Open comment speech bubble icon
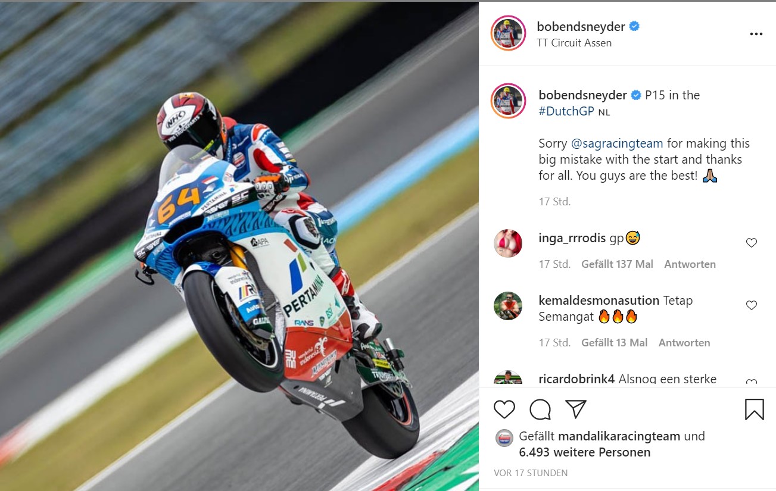 (x=540, y=409)
